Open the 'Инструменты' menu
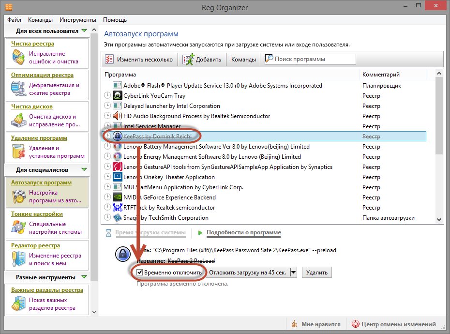This screenshot has width=450, height=334. pyautogui.click(x=78, y=20)
